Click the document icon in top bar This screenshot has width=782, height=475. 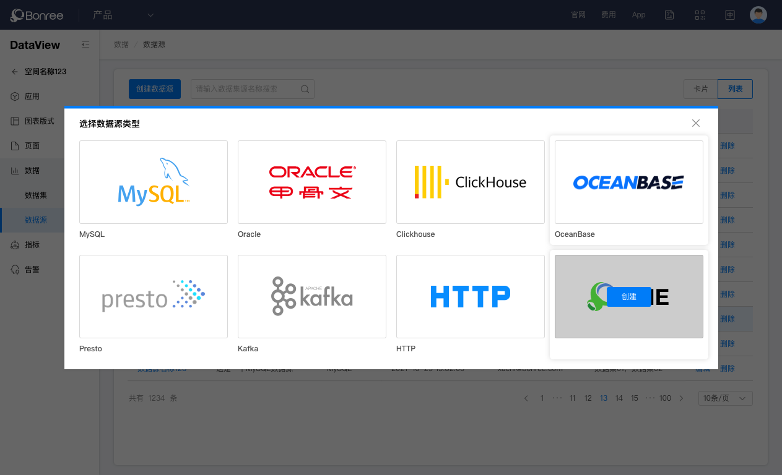(x=669, y=15)
